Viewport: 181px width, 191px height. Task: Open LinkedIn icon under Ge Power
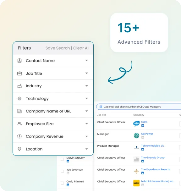click(x=143, y=137)
